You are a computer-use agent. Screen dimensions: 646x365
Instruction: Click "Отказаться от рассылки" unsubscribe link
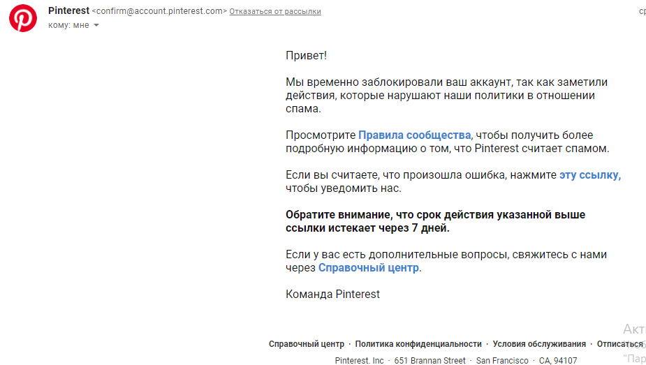(x=275, y=12)
